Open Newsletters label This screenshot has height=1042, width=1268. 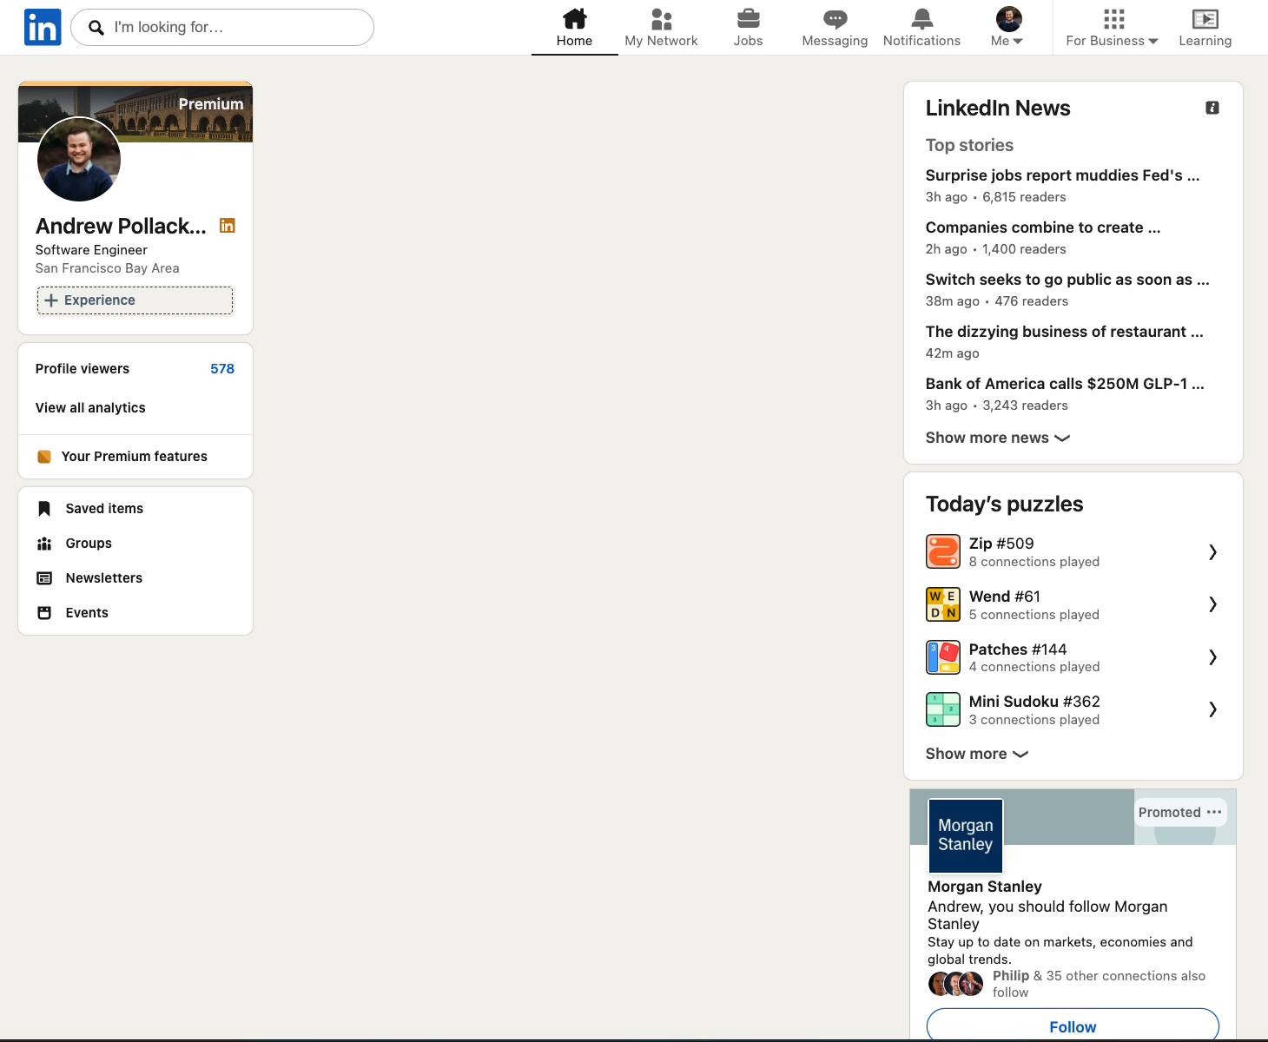coord(104,578)
